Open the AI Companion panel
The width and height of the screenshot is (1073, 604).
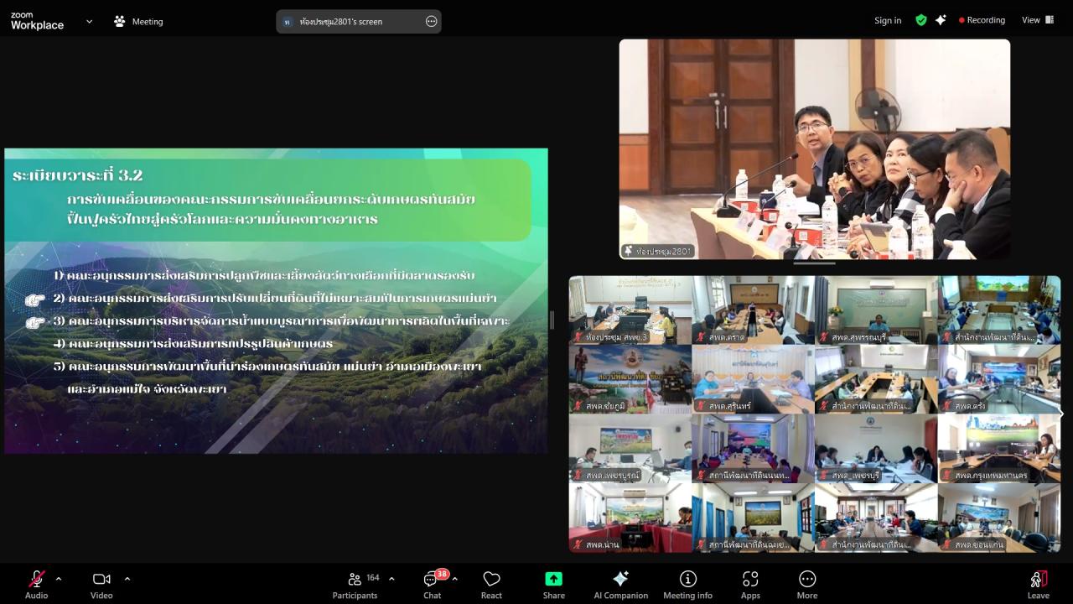620,583
